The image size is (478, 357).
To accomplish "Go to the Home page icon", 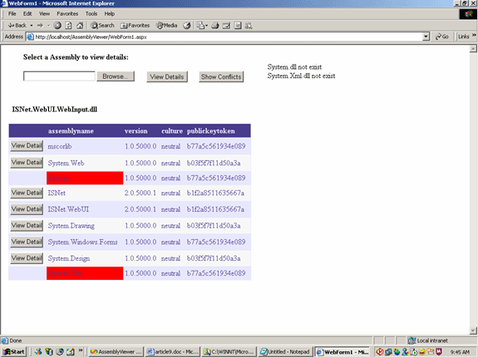I will coord(80,26).
